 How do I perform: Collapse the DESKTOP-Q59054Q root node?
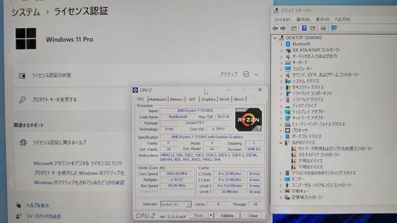click(x=275, y=38)
